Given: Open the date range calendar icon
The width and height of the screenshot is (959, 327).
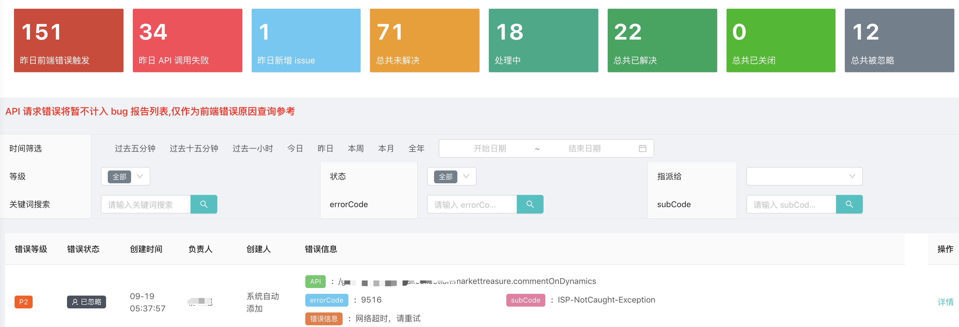Looking at the screenshot, I should click(x=642, y=148).
